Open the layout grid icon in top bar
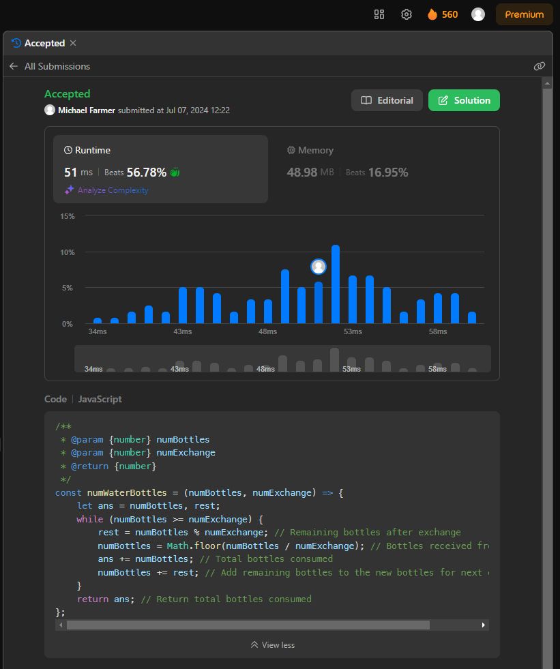 379,14
